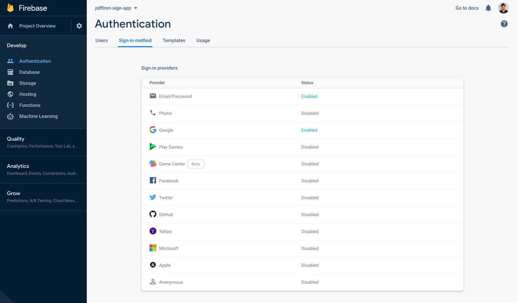Click the Go to docs link
The width and height of the screenshot is (518, 303).
(467, 8)
